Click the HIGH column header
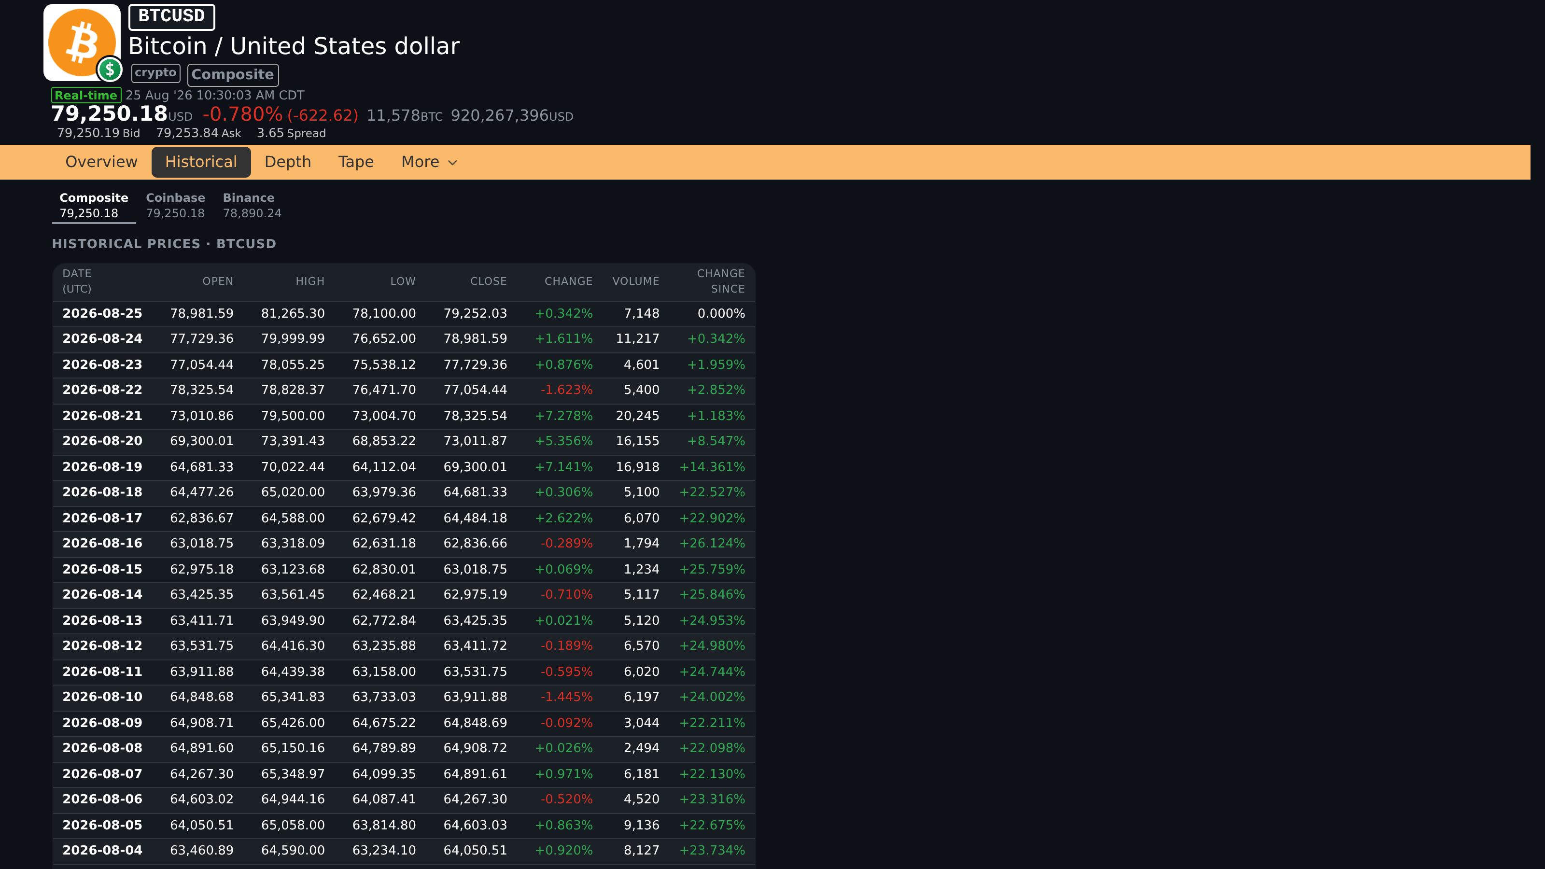The width and height of the screenshot is (1545, 869). pos(310,281)
